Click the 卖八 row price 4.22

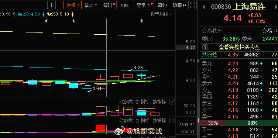233,70
